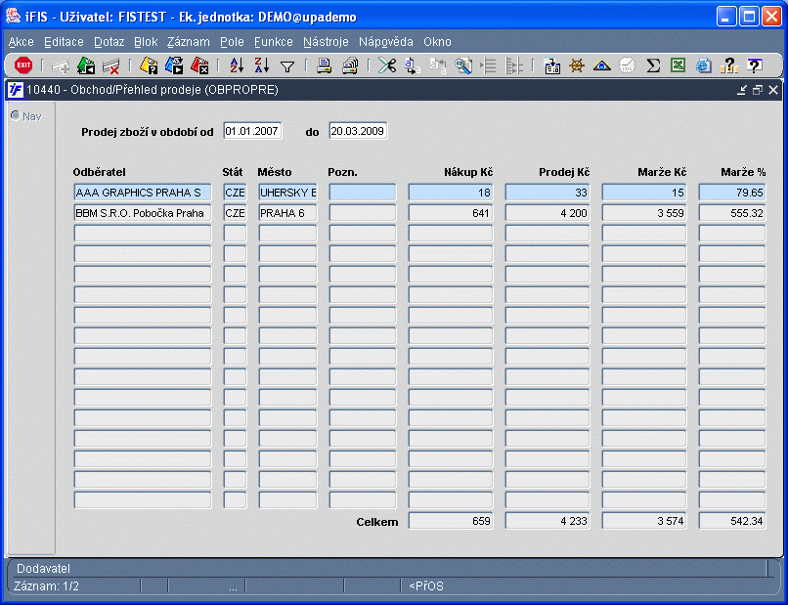Click the ship's wheel navigation icon
This screenshot has width=788, height=605.
(577, 65)
